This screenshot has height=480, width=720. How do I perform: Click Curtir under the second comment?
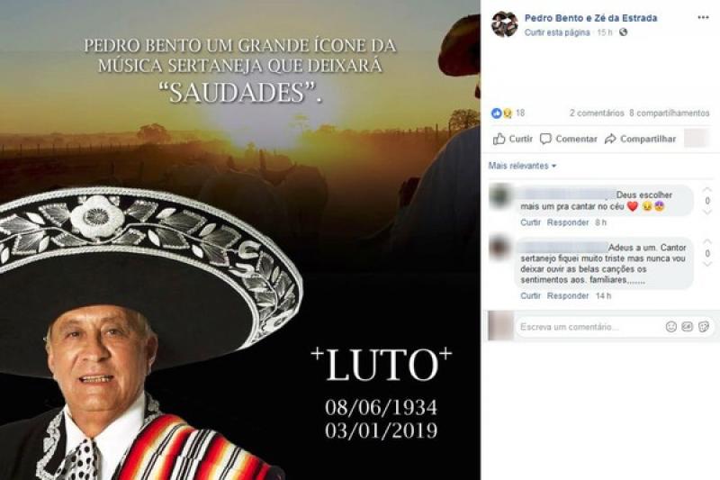click(530, 295)
